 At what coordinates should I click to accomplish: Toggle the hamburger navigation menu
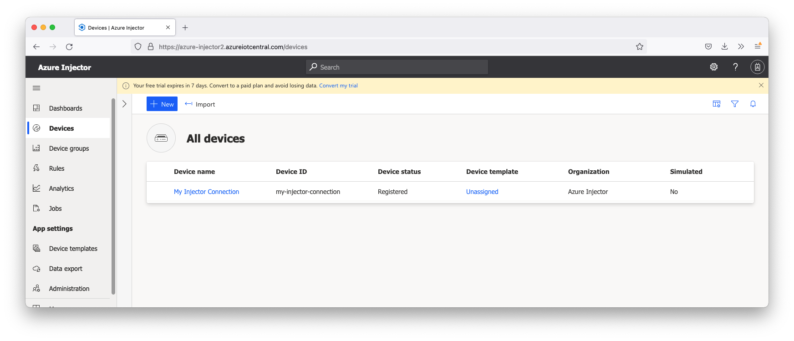(36, 88)
